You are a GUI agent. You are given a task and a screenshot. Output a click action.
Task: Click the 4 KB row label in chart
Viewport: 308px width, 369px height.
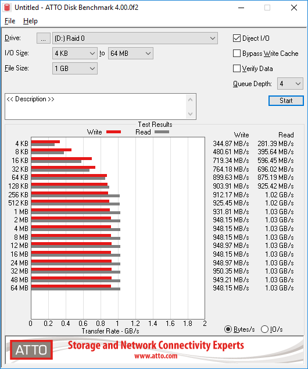click(x=22, y=144)
